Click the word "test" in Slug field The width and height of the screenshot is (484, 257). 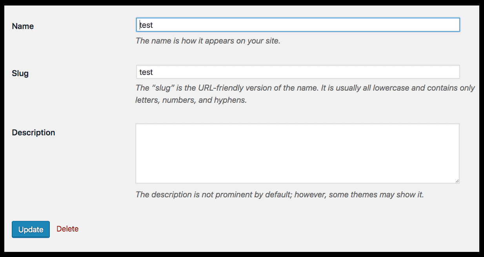coord(146,72)
